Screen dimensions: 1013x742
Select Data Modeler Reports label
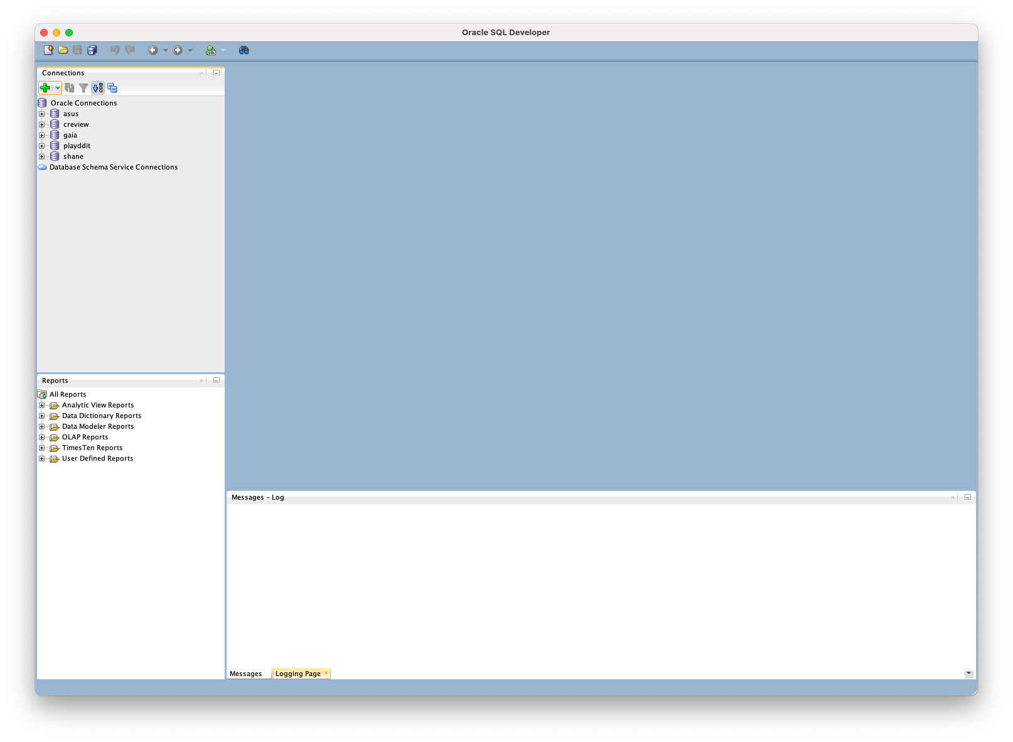coord(98,426)
